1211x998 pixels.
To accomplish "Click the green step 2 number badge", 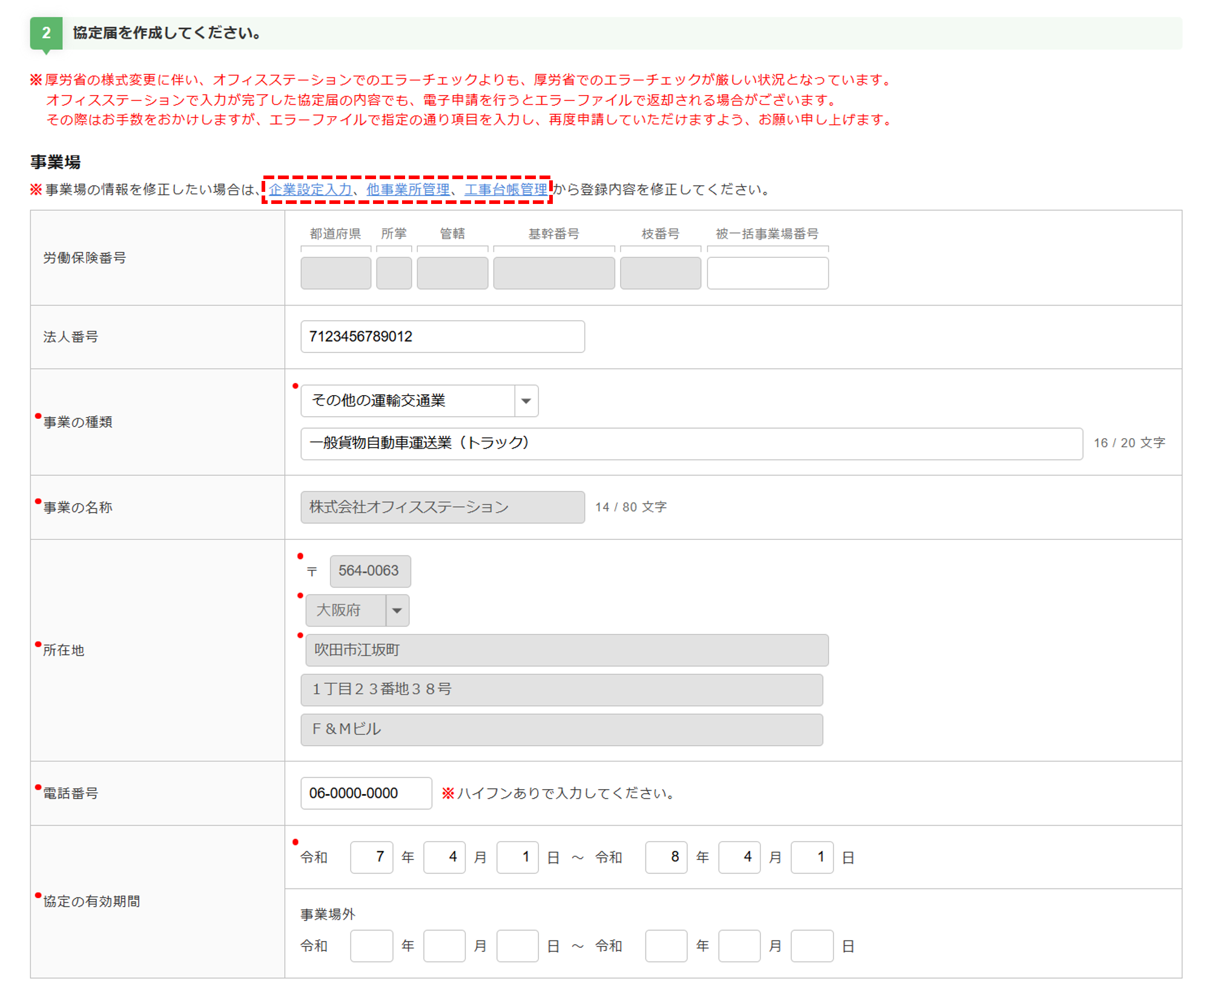I will coord(46,33).
